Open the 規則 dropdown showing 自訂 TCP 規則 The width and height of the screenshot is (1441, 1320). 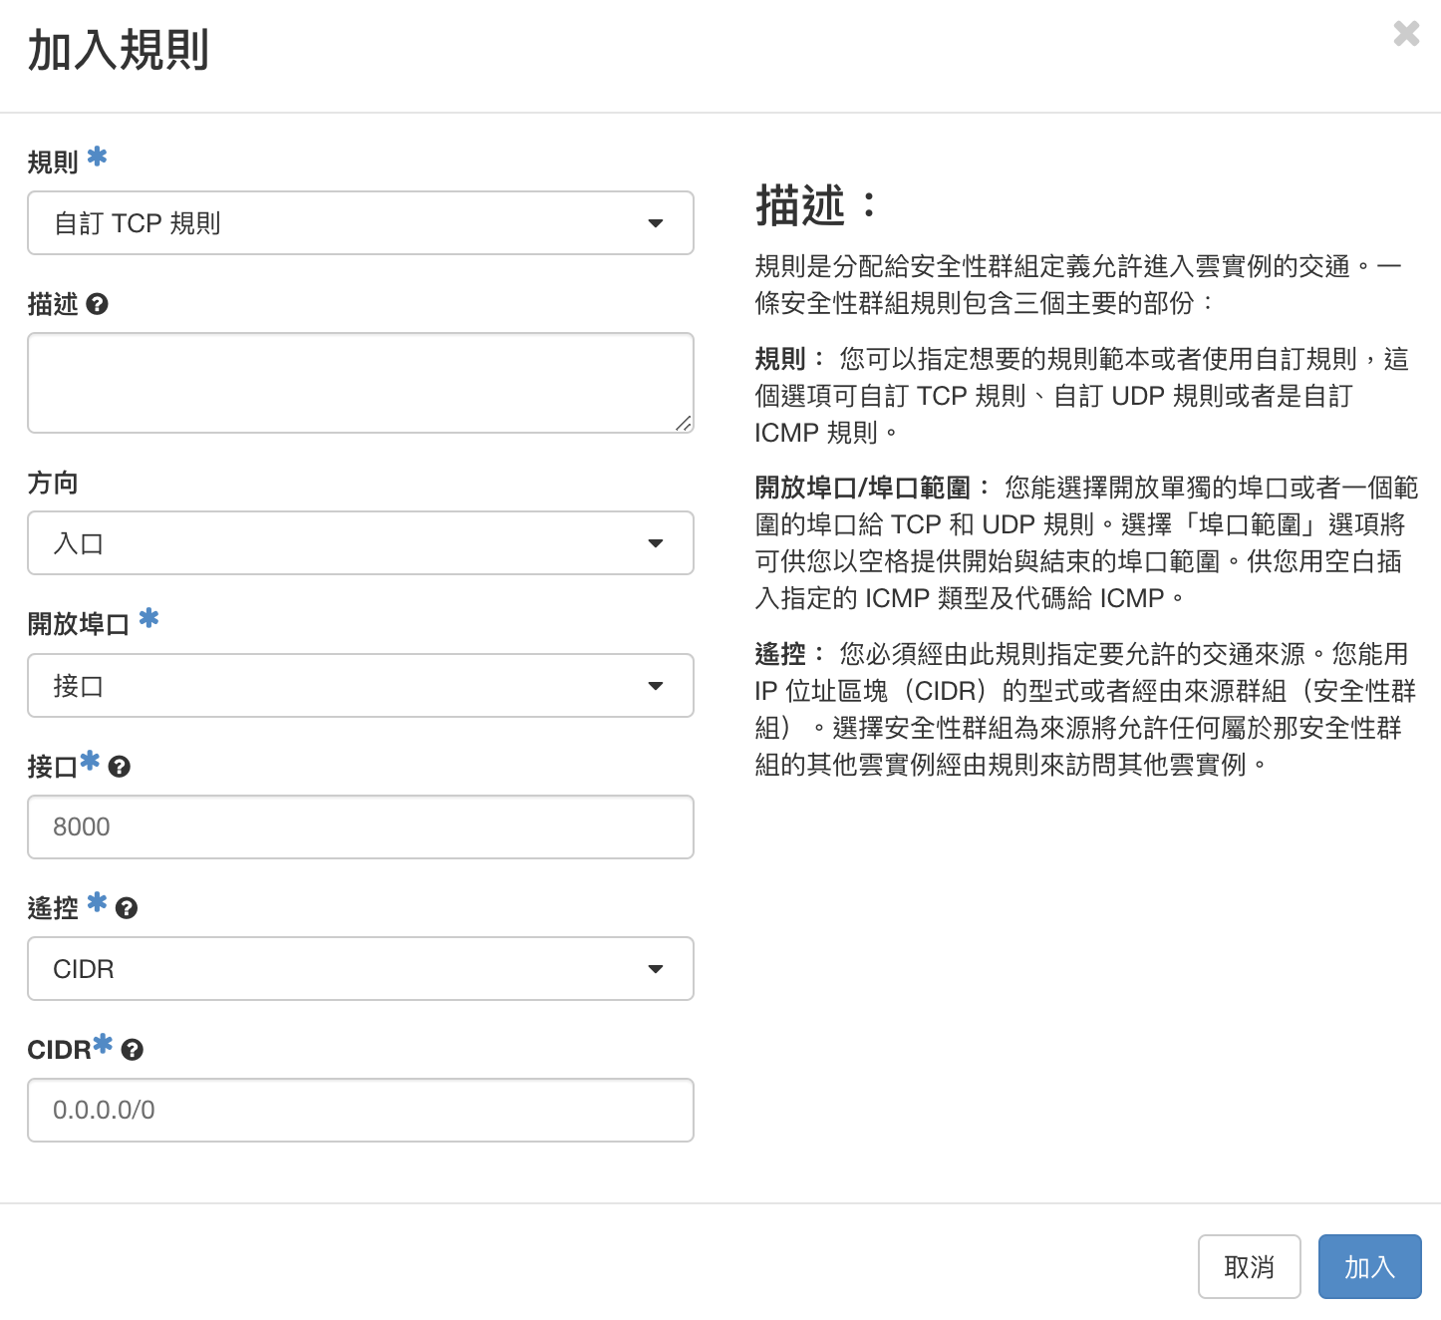[x=361, y=223]
